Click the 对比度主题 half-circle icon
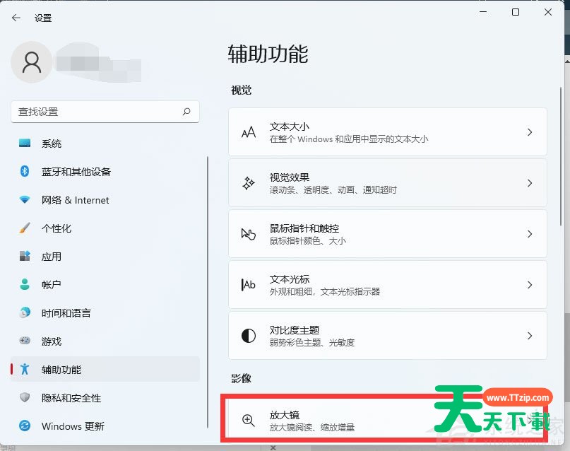This screenshot has height=451, width=570. 249,336
